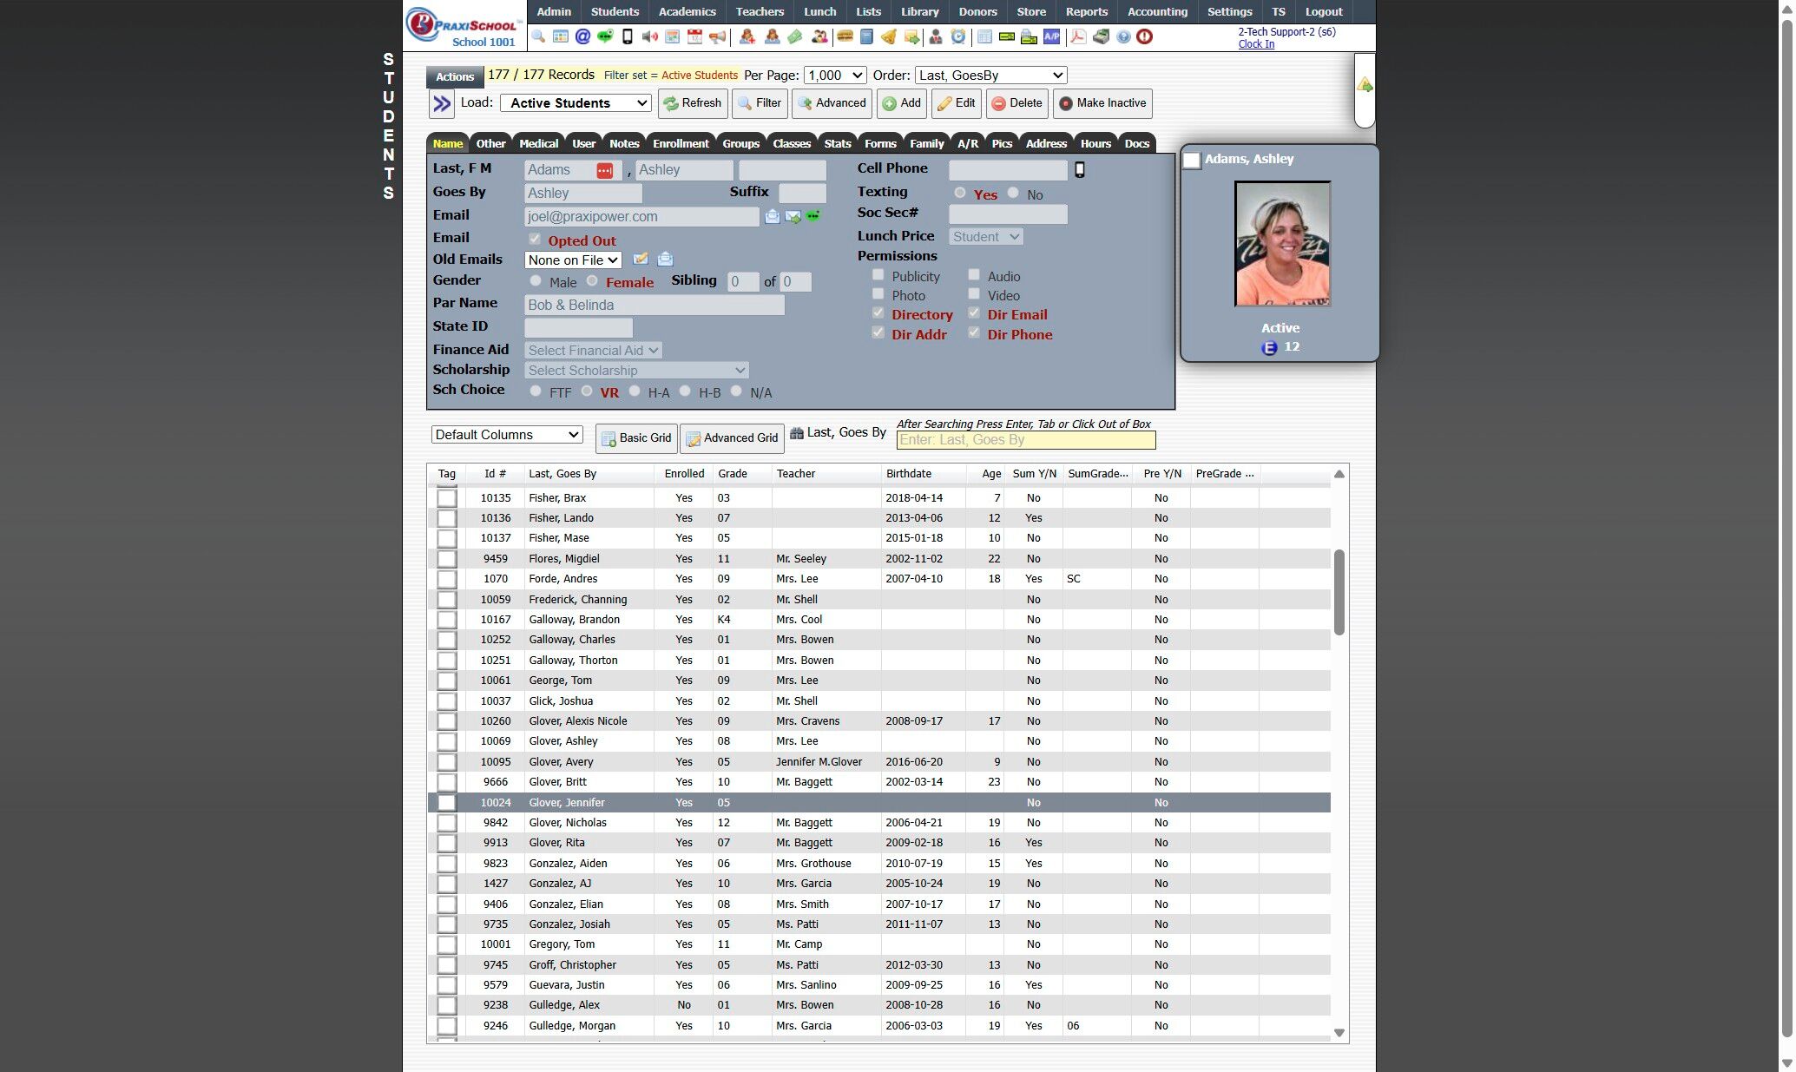Viewport: 1796px width, 1072px height.
Task: Click the PDF document icon in toolbar
Action: (1077, 36)
